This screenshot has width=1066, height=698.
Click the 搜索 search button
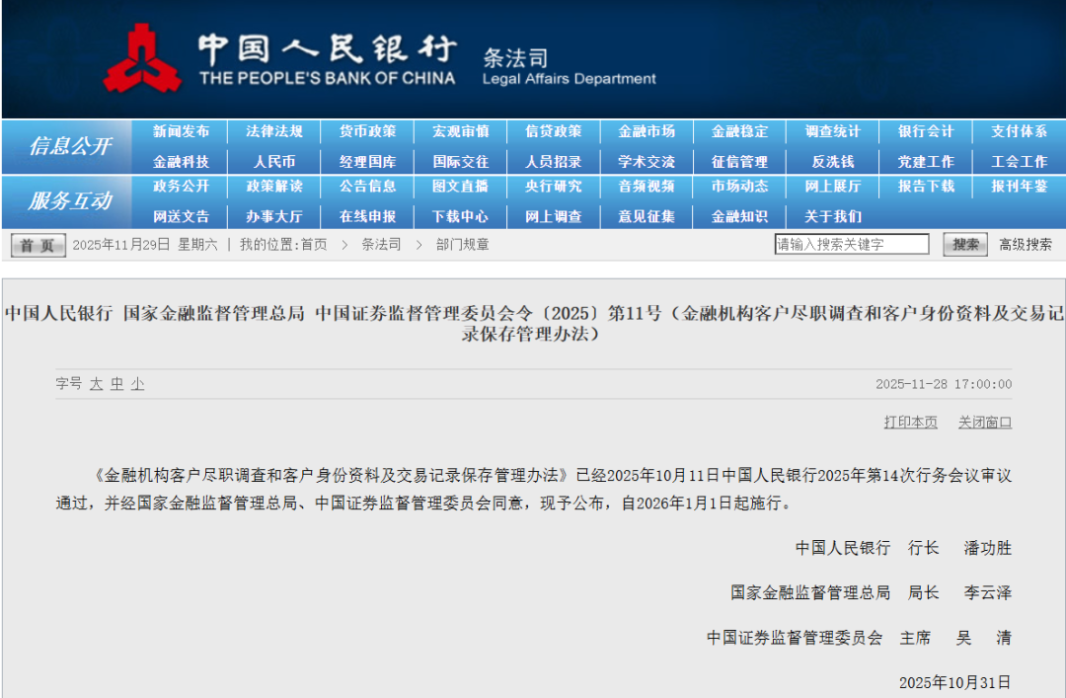(964, 244)
